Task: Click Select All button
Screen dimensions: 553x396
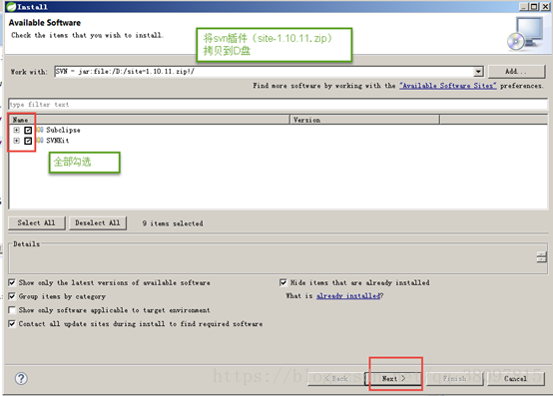Action: (37, 223)
